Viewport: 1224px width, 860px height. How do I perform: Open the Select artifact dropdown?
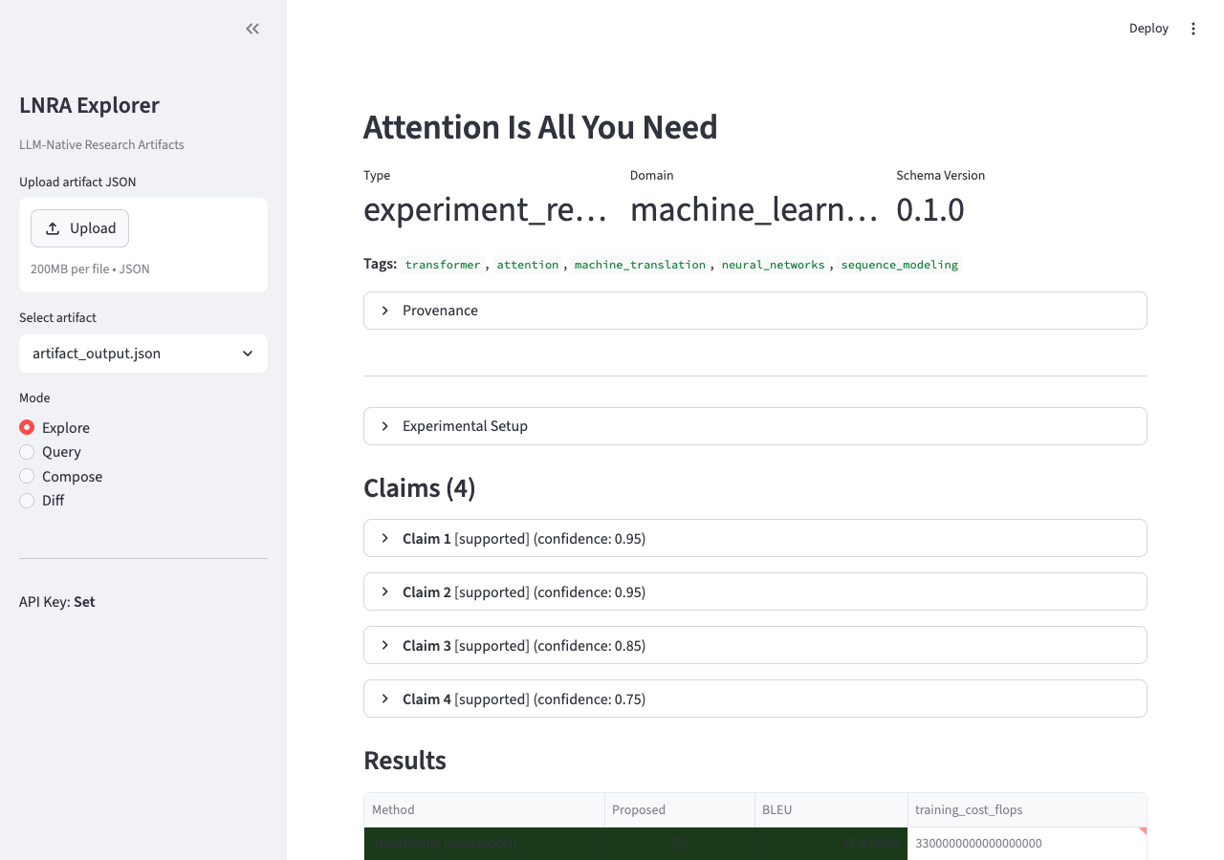143,354
